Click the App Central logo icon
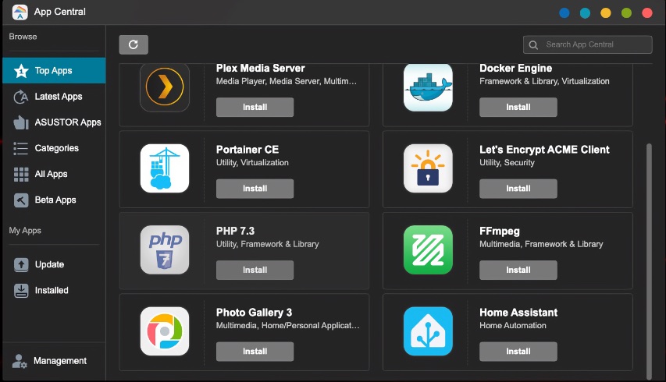Viewport: 666px width, 382px height. (20, 12)
